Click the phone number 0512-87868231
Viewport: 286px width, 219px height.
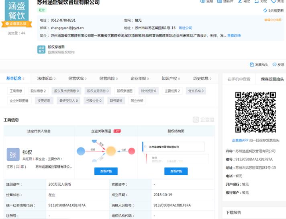(63, 20)
